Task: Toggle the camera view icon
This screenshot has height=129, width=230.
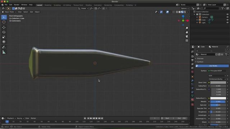Action: point(187,37)
